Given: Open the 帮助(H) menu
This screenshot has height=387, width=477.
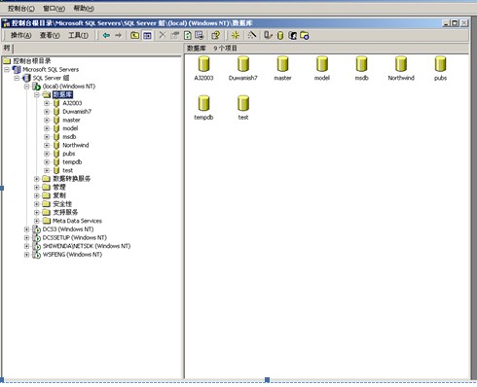Looking at the screenshot, I should tap(84, 9).
